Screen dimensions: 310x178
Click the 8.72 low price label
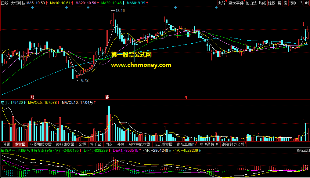(x=85, y=80)
